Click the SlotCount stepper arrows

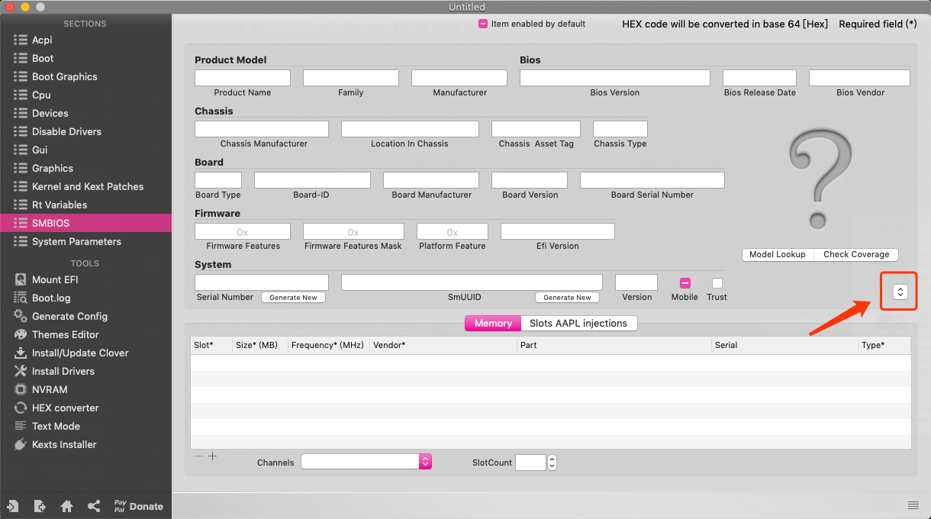[x=552, y=463]
